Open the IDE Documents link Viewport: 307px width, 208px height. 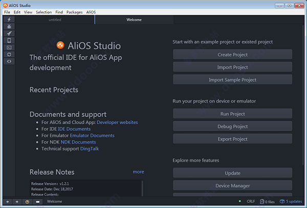pos(74,129)
